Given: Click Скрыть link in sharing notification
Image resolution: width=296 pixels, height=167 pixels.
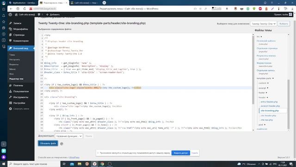Looking at the screenshot, I should pos(195,153).
